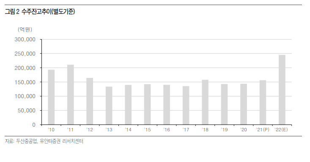Click the unit label '(억원)'

[x=25, y=29]
